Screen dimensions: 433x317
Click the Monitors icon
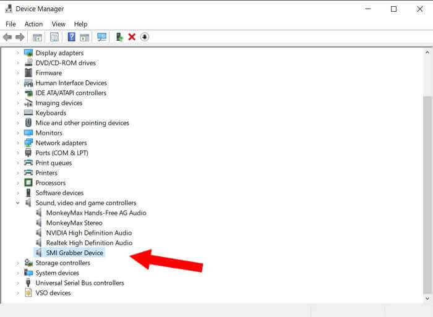point(28,133)
